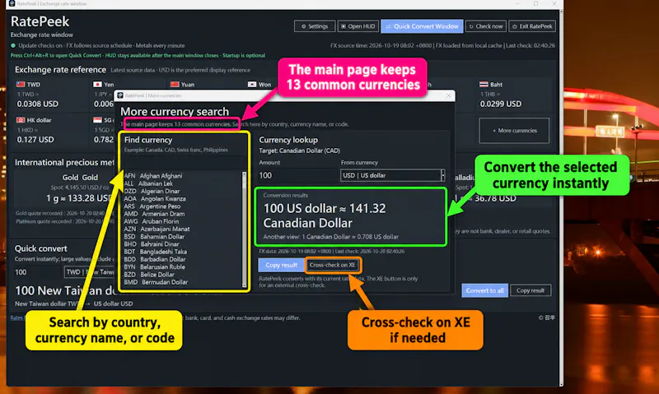Click the Exit RatePeek button
Screen dimensions: 659x394
(x=532, y=26)
